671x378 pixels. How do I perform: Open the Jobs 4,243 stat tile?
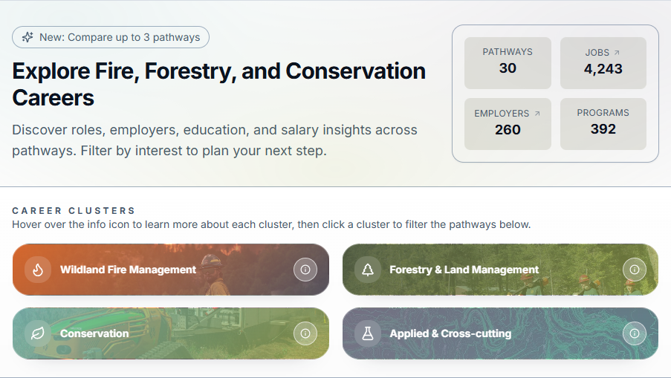click(x=603, y=63)
